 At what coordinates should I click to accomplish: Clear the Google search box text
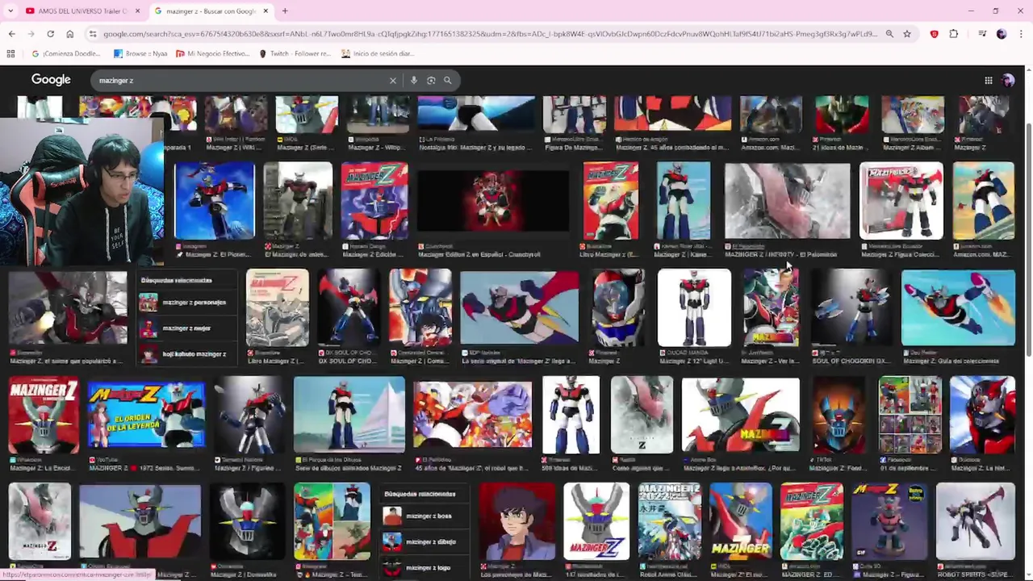pos(393,80)
